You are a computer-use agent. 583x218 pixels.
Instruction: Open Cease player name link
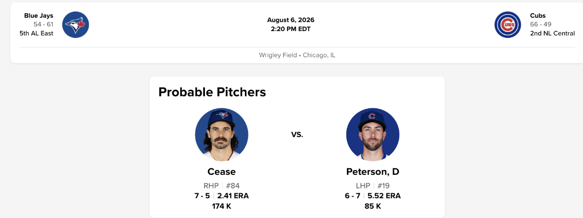222,171
